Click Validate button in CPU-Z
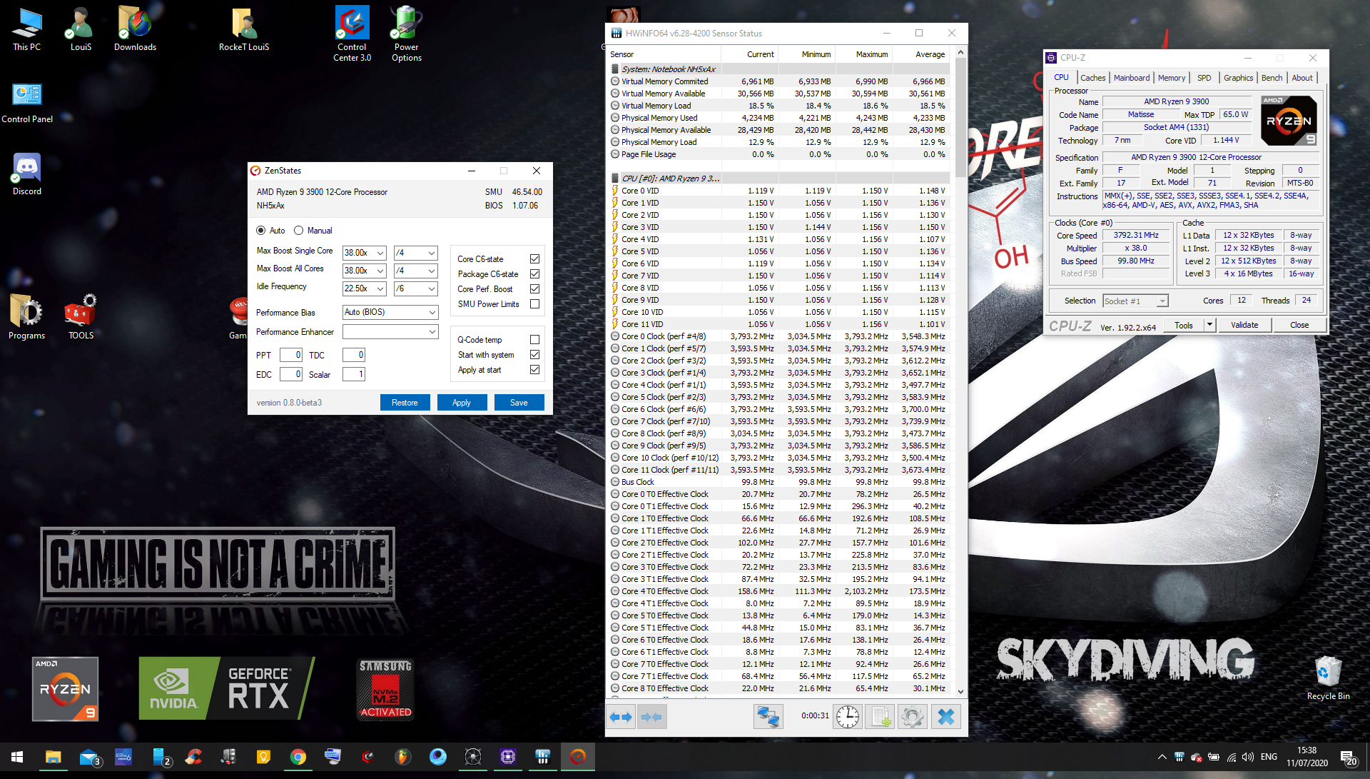The height and width of the screenshot is (779, 1370). [x=1244, y=325]
